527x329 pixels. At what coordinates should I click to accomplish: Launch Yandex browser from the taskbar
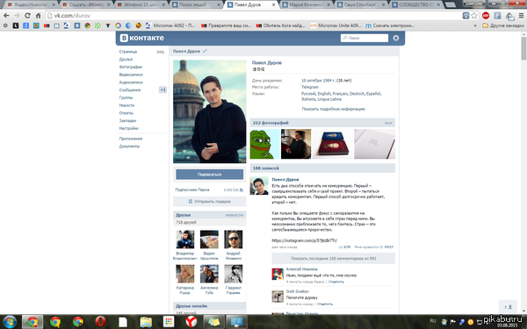point(191,322)
